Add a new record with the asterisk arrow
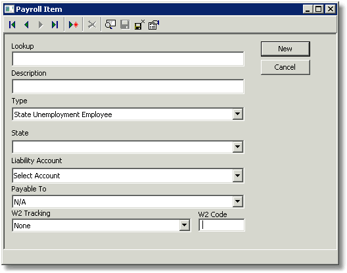347x273 pixels. coord(74,24)
